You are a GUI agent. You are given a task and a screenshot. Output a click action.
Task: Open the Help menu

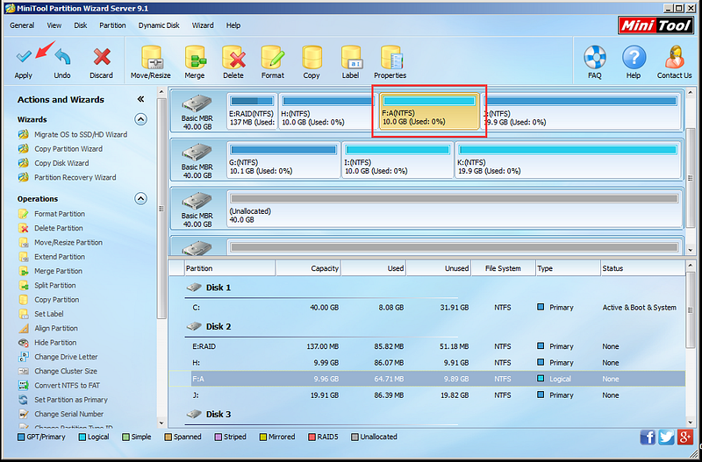click(x=233, y=25)
